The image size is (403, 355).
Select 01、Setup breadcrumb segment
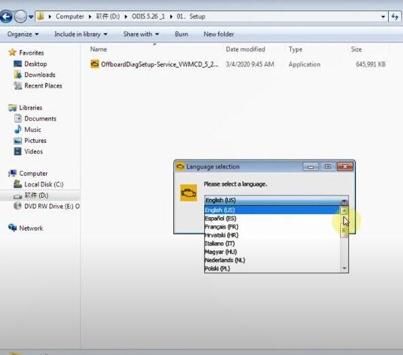191,16
